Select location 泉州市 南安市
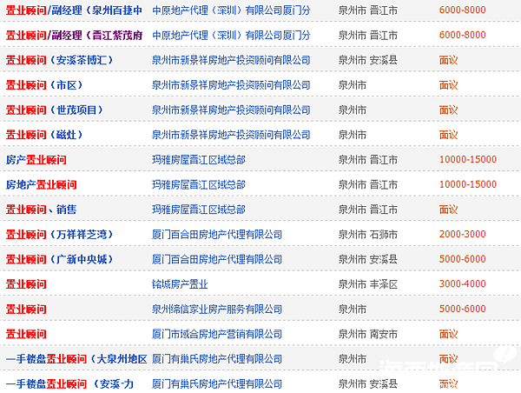 [368, 335]
